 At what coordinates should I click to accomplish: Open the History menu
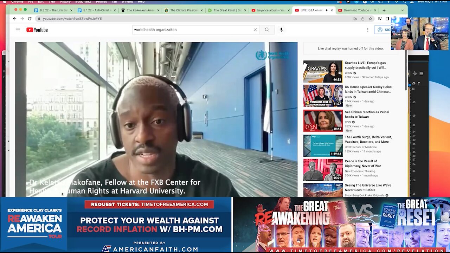[65, 2]
